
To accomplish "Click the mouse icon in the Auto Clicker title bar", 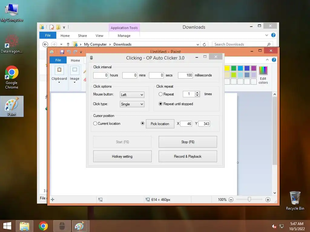I will [x=91, y=58].
